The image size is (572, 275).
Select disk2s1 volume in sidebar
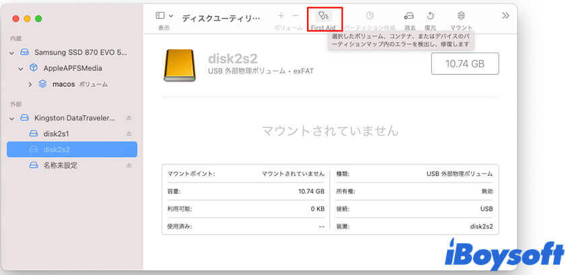[56, 134]
